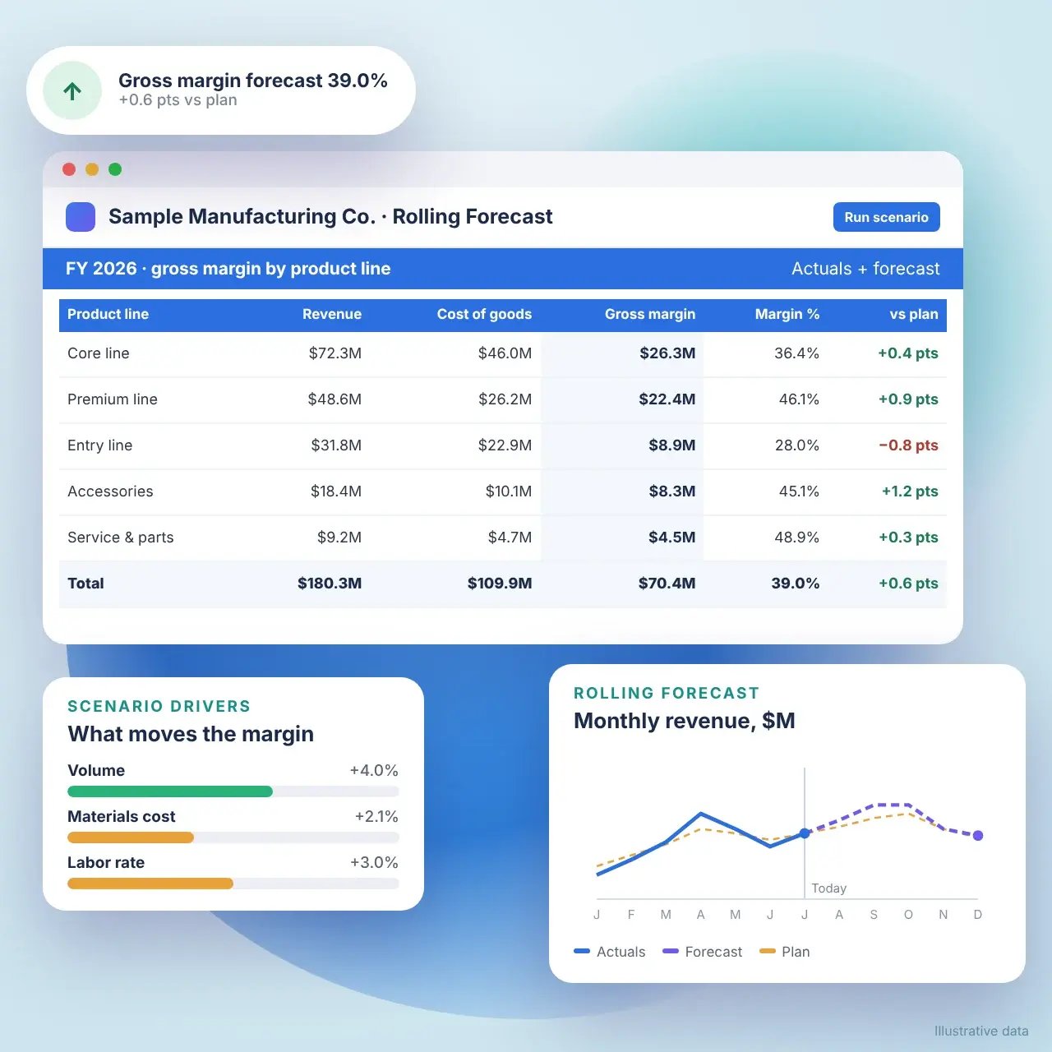Click the green up-arrow icon in gross margin badge

[72, 90]
